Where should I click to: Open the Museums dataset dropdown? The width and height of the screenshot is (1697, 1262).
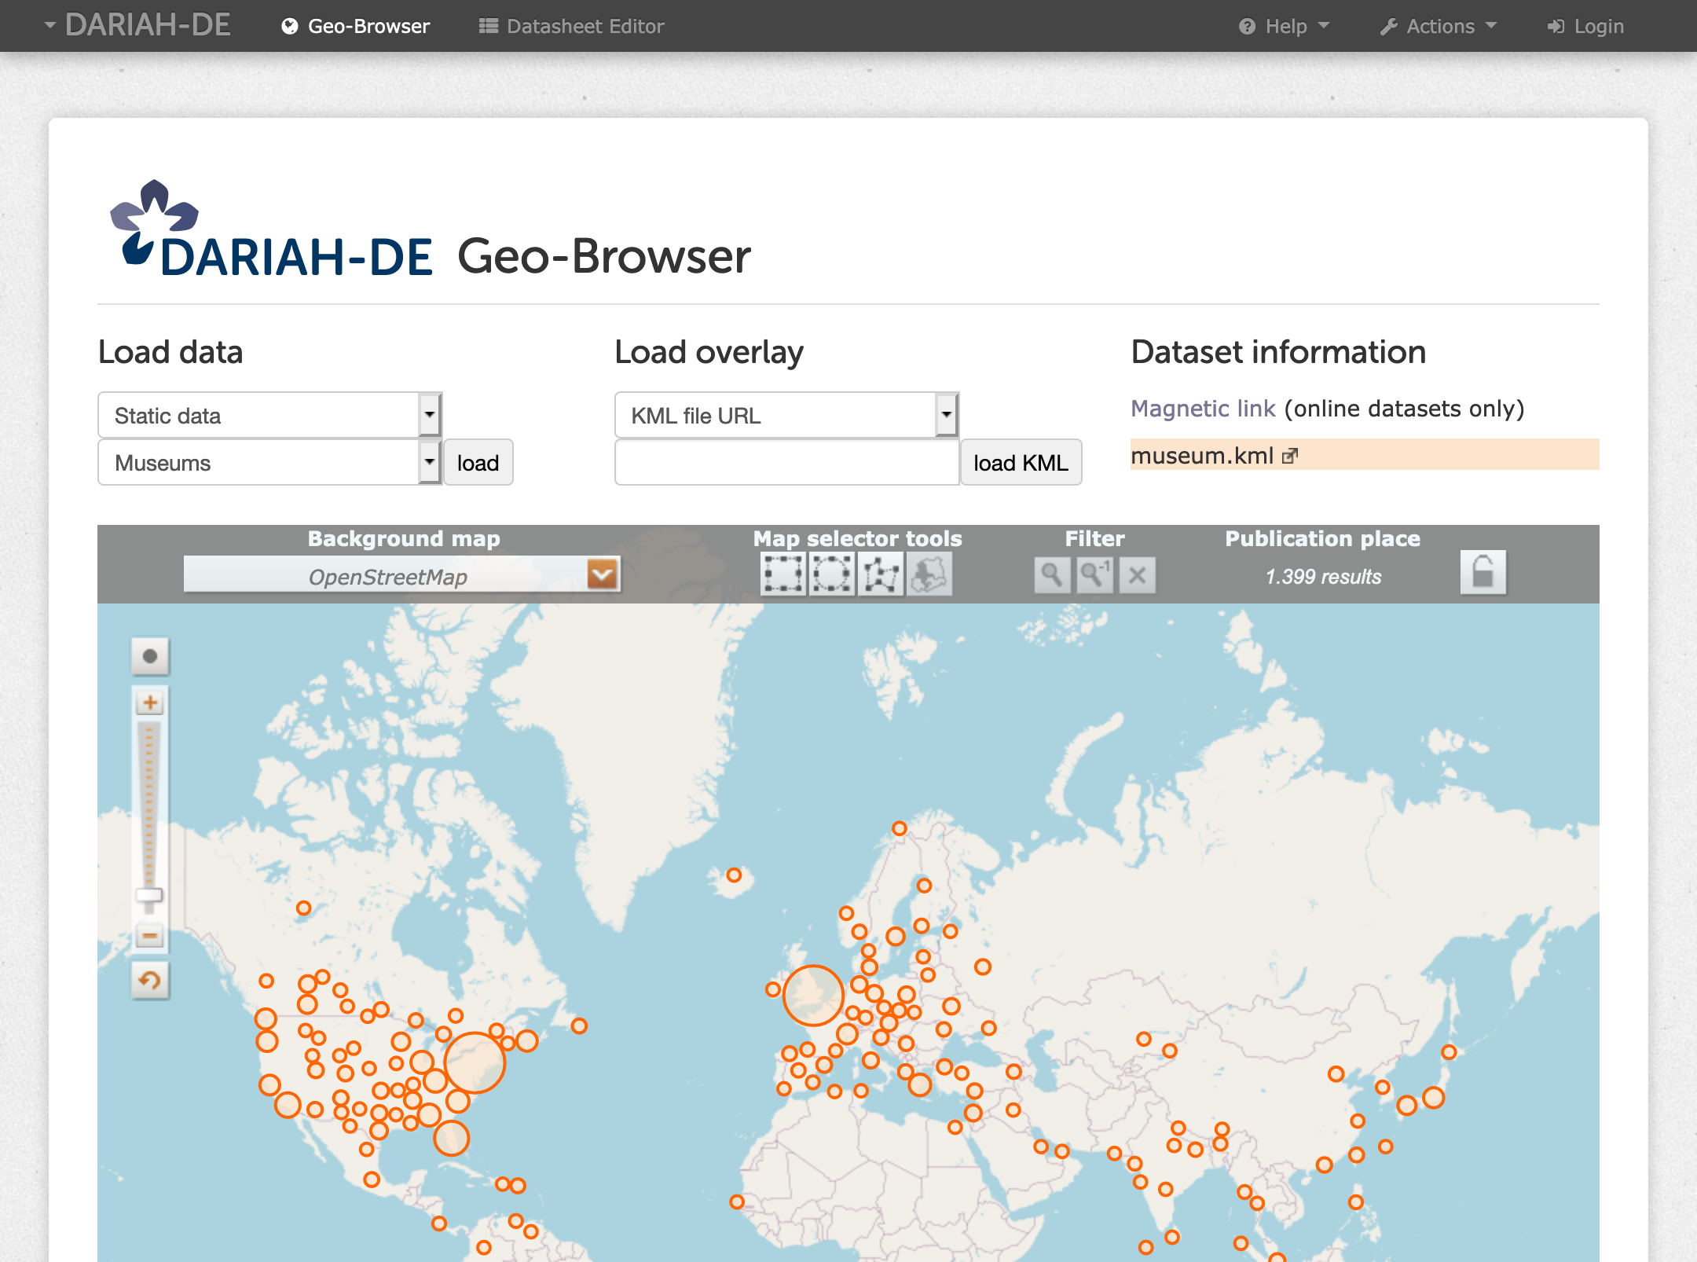pyautogui.click(x=269, y=462)
